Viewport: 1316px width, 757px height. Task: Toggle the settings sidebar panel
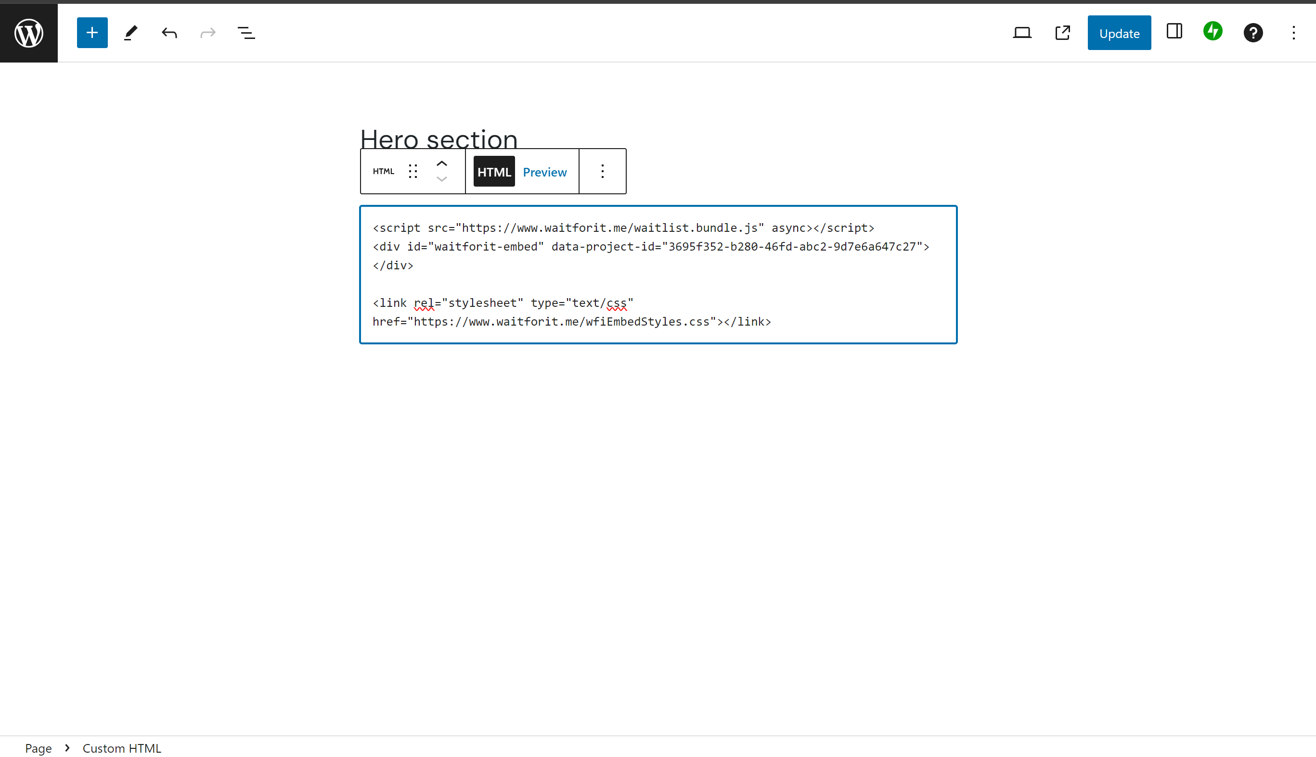[1174, 32]
